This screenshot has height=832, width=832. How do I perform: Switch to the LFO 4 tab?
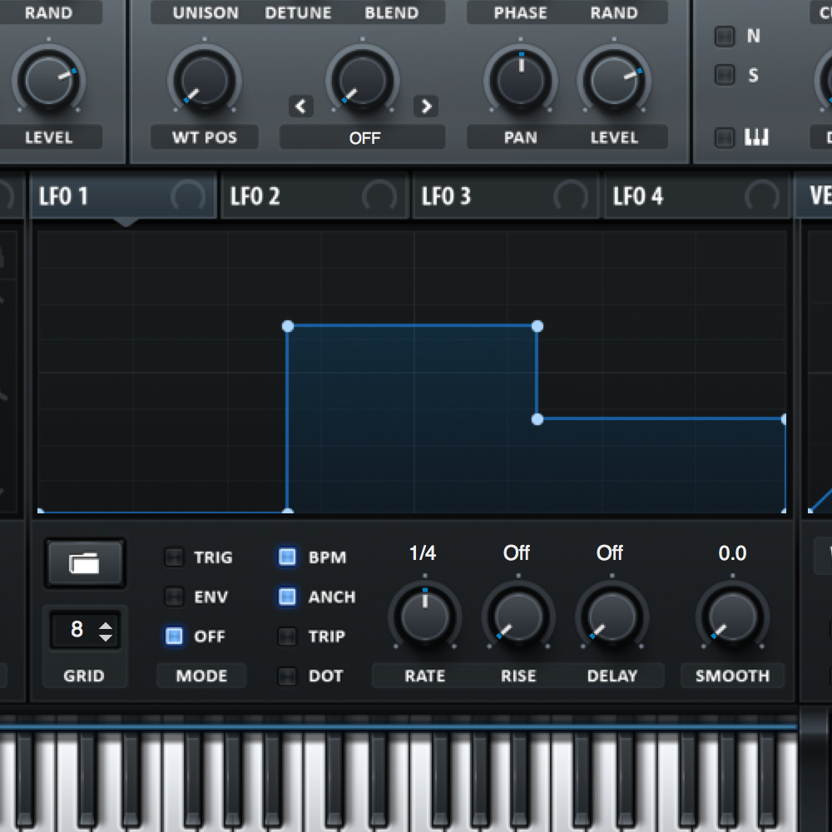[x=696, y=196]
